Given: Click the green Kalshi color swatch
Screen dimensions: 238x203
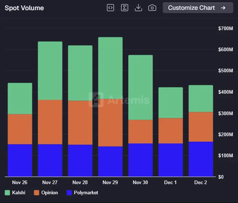Looking at the screenshot, I should tap(7, 192).
